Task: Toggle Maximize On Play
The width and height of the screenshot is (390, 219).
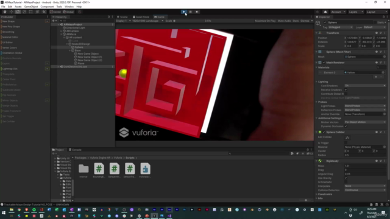Action: tap(265, 21)
